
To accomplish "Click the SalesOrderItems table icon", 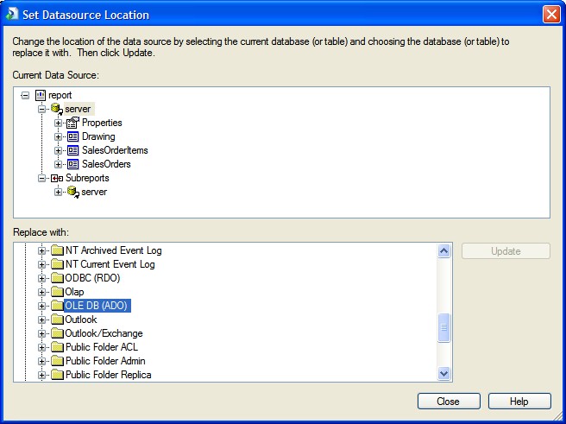I will tap(72, 150).
